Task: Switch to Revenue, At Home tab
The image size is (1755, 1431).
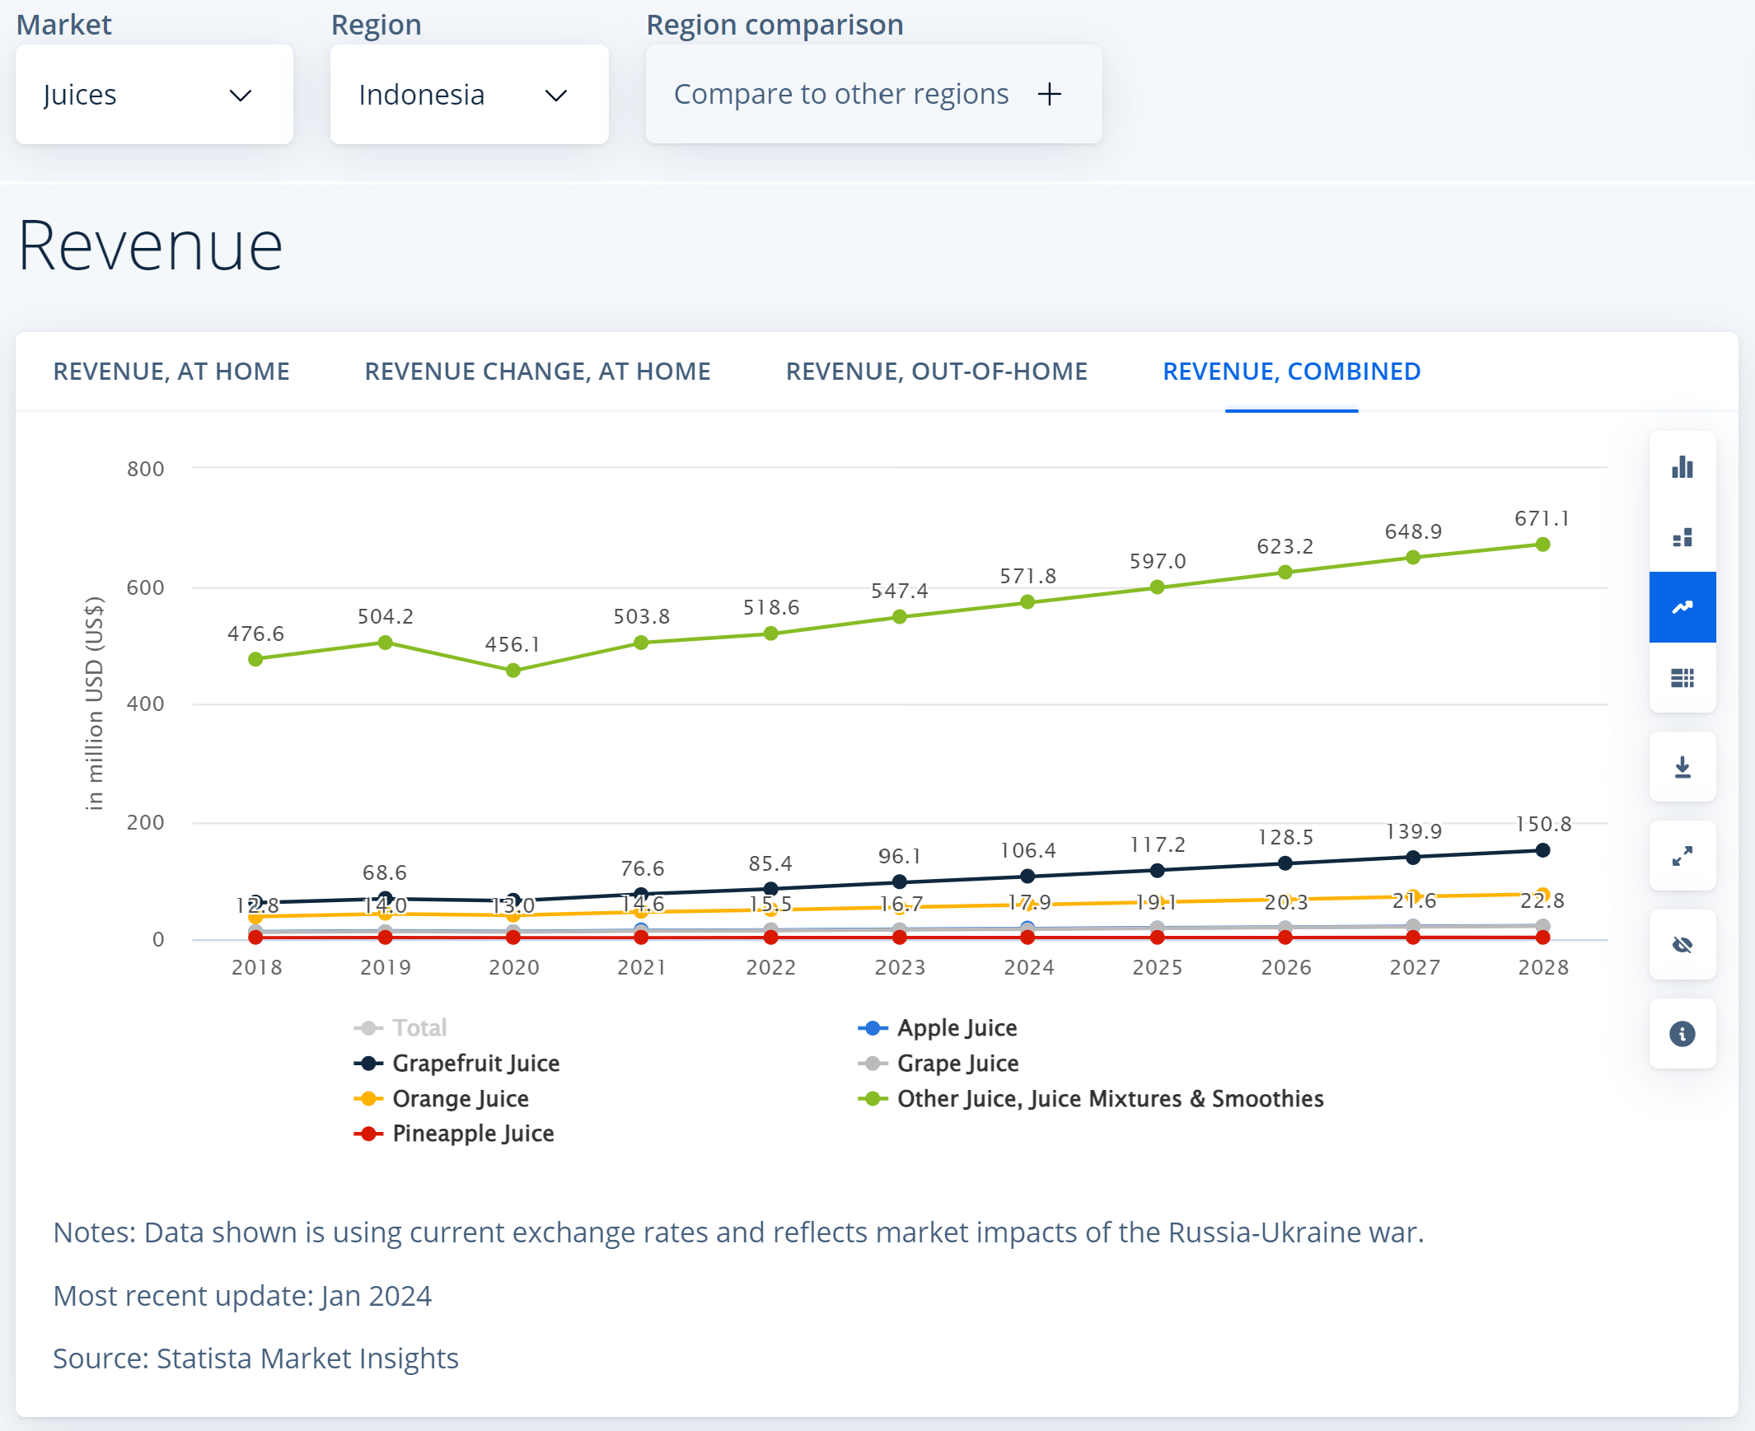Action: click(x=171, y=372)
